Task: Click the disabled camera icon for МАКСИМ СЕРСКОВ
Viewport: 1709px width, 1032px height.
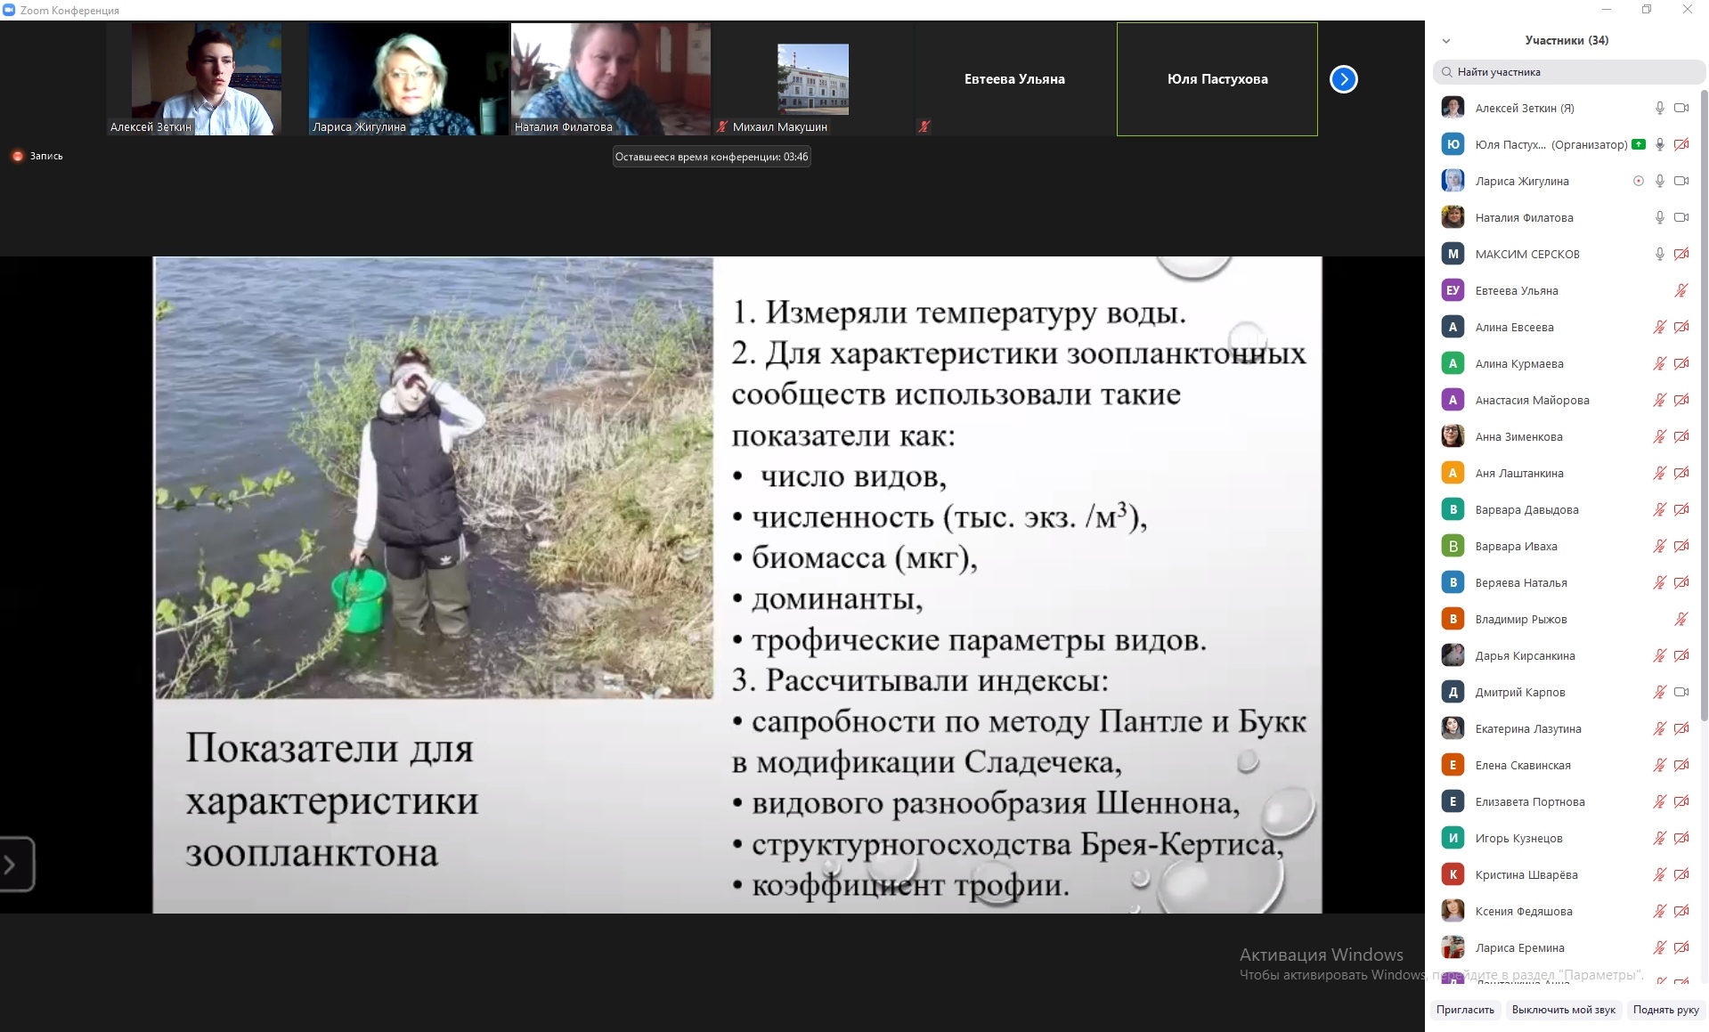Action: [x=1681, y=254]
